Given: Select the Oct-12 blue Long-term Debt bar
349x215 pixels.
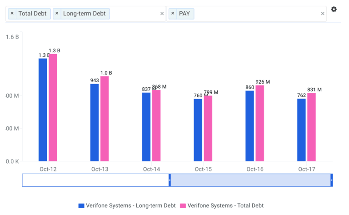Looking at the screenshot, I should coord(43,110).
